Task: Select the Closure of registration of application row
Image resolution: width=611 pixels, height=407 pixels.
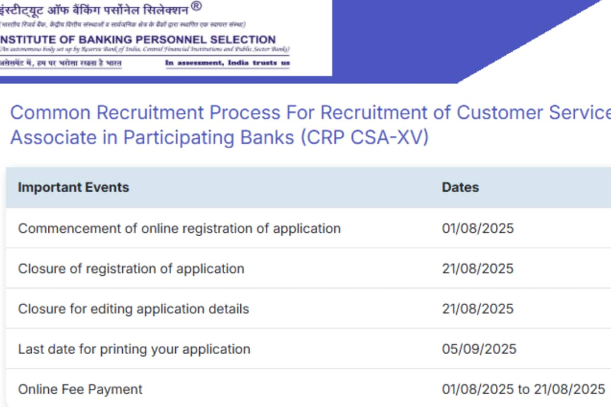Action: click(x=309, y=268)
